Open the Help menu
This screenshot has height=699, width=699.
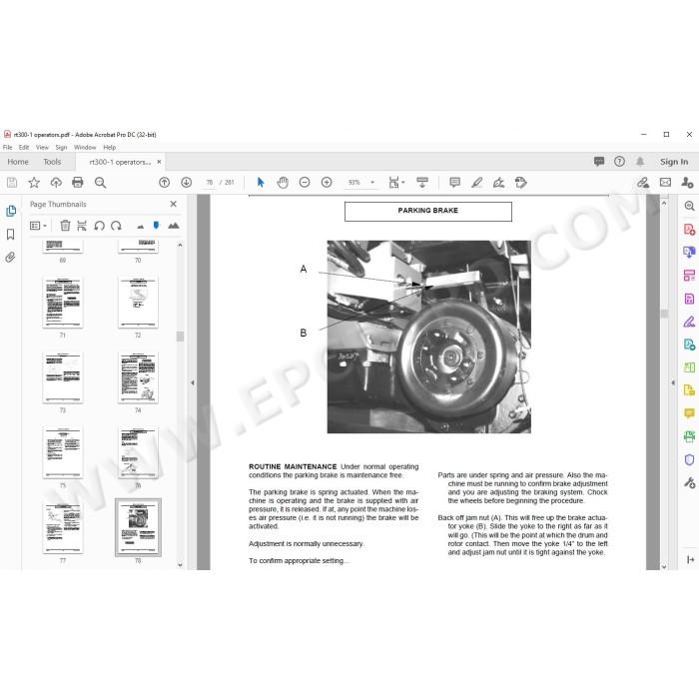109,147
